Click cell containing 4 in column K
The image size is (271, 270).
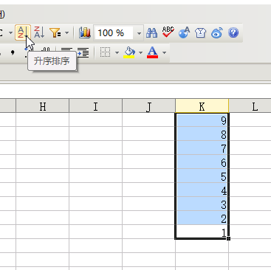pyautogui.click(x=202, y=190)
